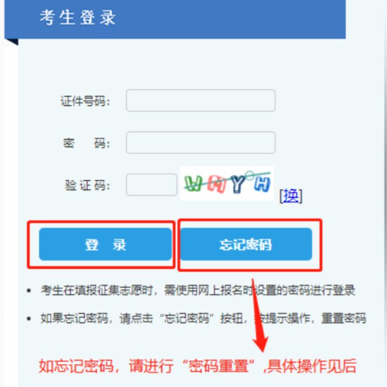Click the tip about clicking “忘记密码” 按钮

tap(203, 318)
